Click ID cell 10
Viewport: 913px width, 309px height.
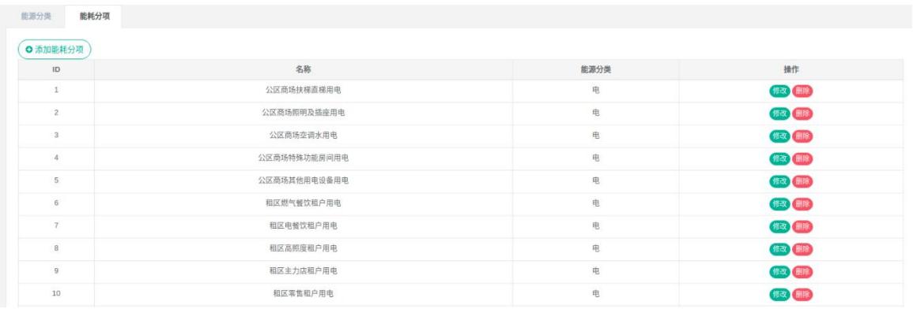56,295
